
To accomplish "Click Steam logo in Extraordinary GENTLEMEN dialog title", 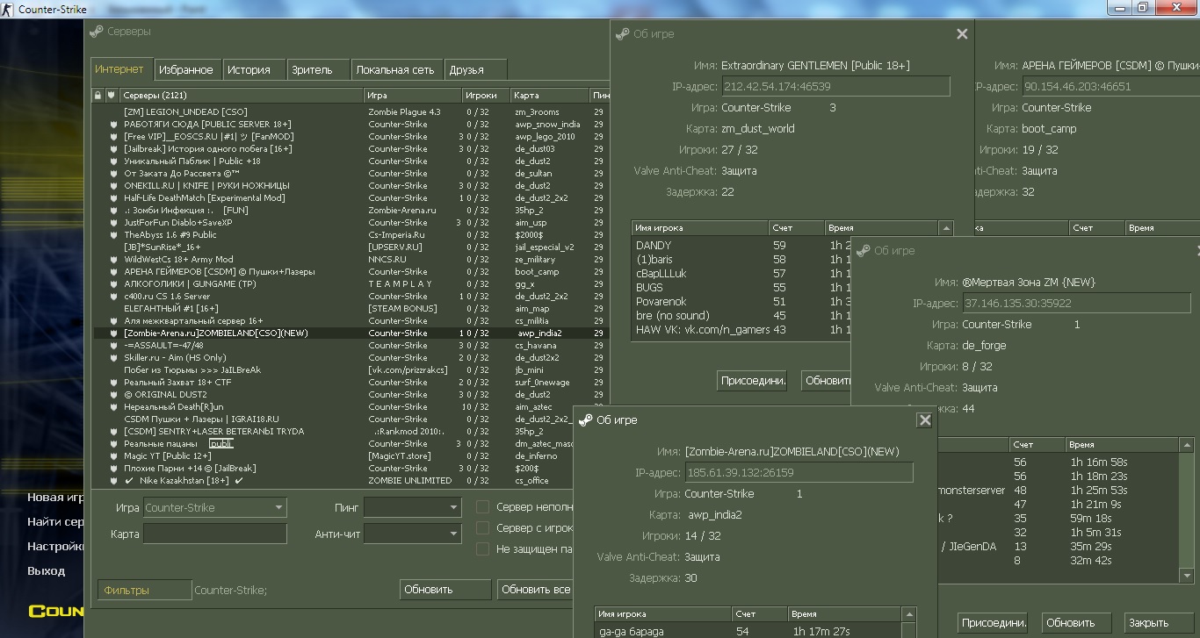I will 622,34.
